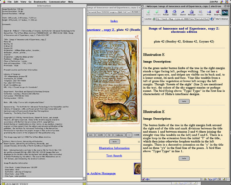The height and width of the screenshot is (185, 231).
Task: Click the security lock in Netscape status bar
Action: (143, 179)
